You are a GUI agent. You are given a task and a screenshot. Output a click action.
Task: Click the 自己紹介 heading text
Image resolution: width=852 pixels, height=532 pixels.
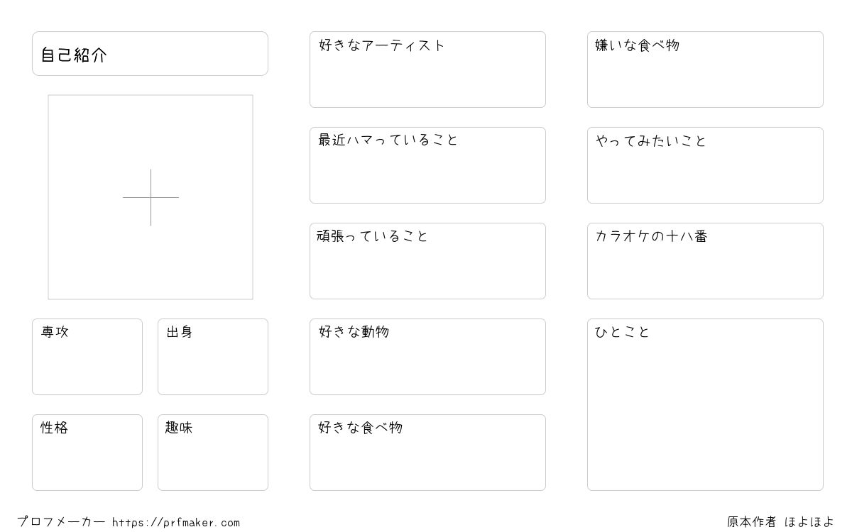click(74, 55)
